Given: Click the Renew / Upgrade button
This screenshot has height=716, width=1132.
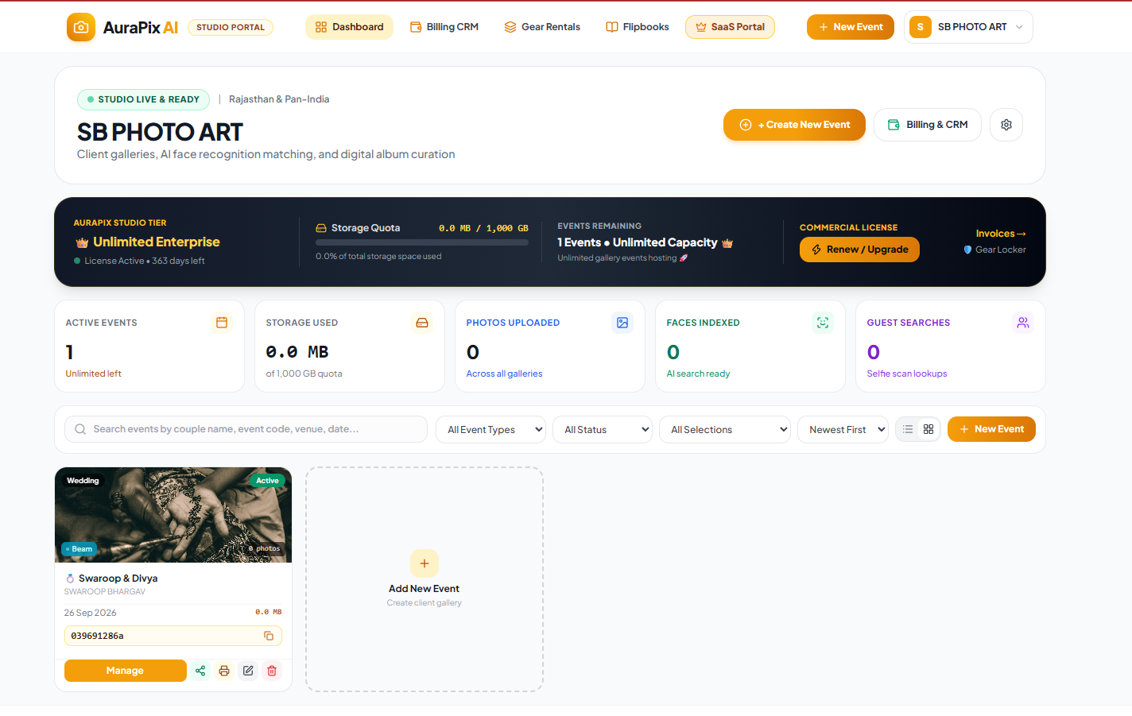Looking at the screenshot, I should click(859, 250).
